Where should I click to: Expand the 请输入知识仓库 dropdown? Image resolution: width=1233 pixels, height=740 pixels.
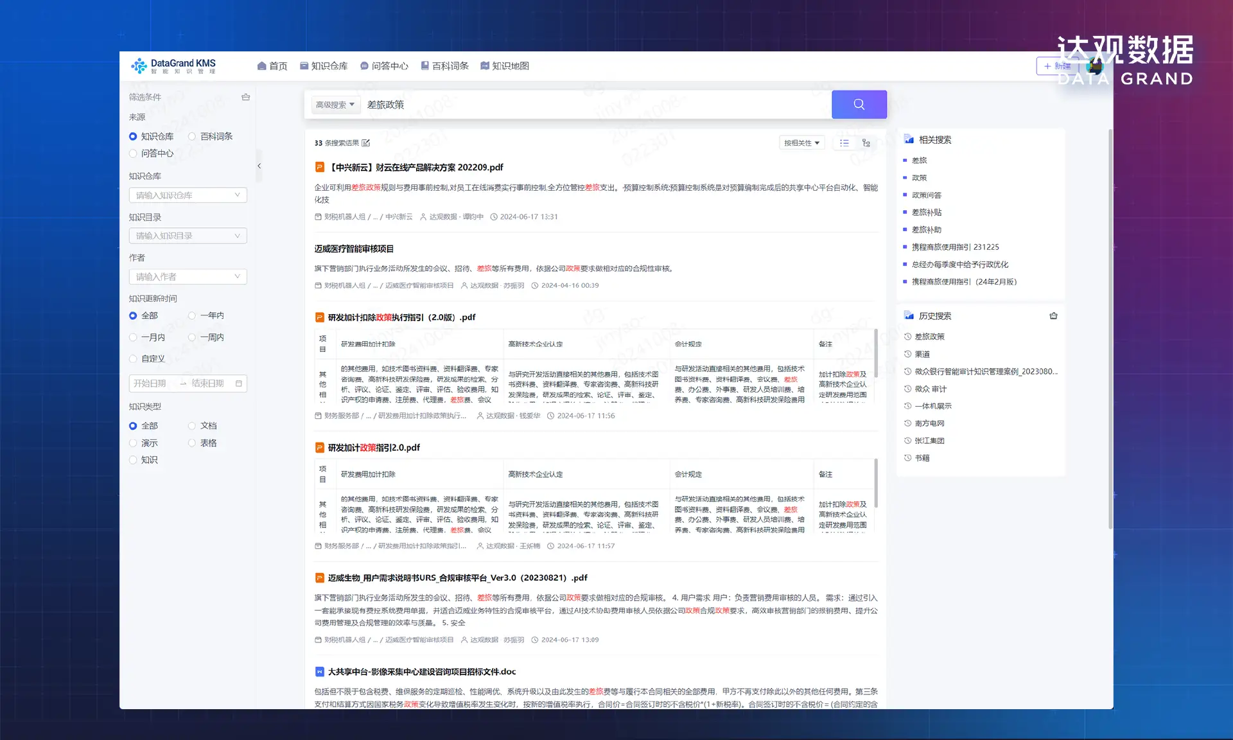pos(188,195)
